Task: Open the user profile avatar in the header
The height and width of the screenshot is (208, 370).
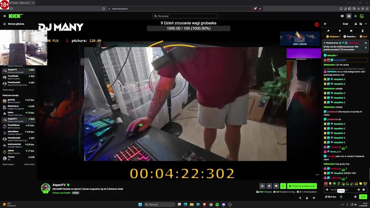Action: [362, 16]
